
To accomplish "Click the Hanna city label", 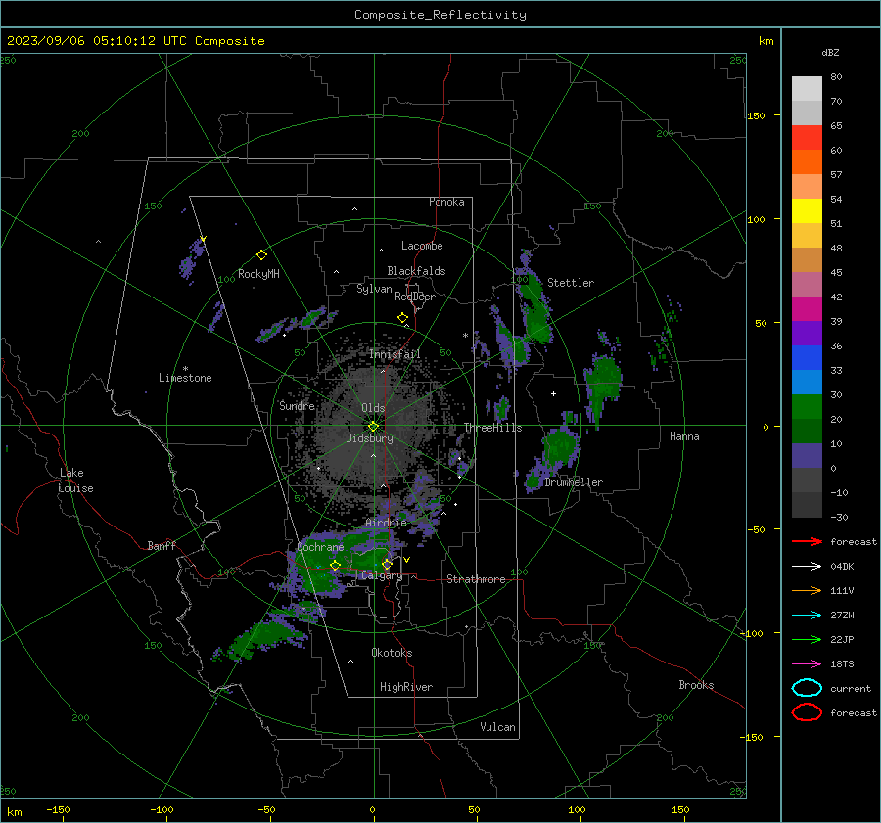I will [x=684, y=436].
